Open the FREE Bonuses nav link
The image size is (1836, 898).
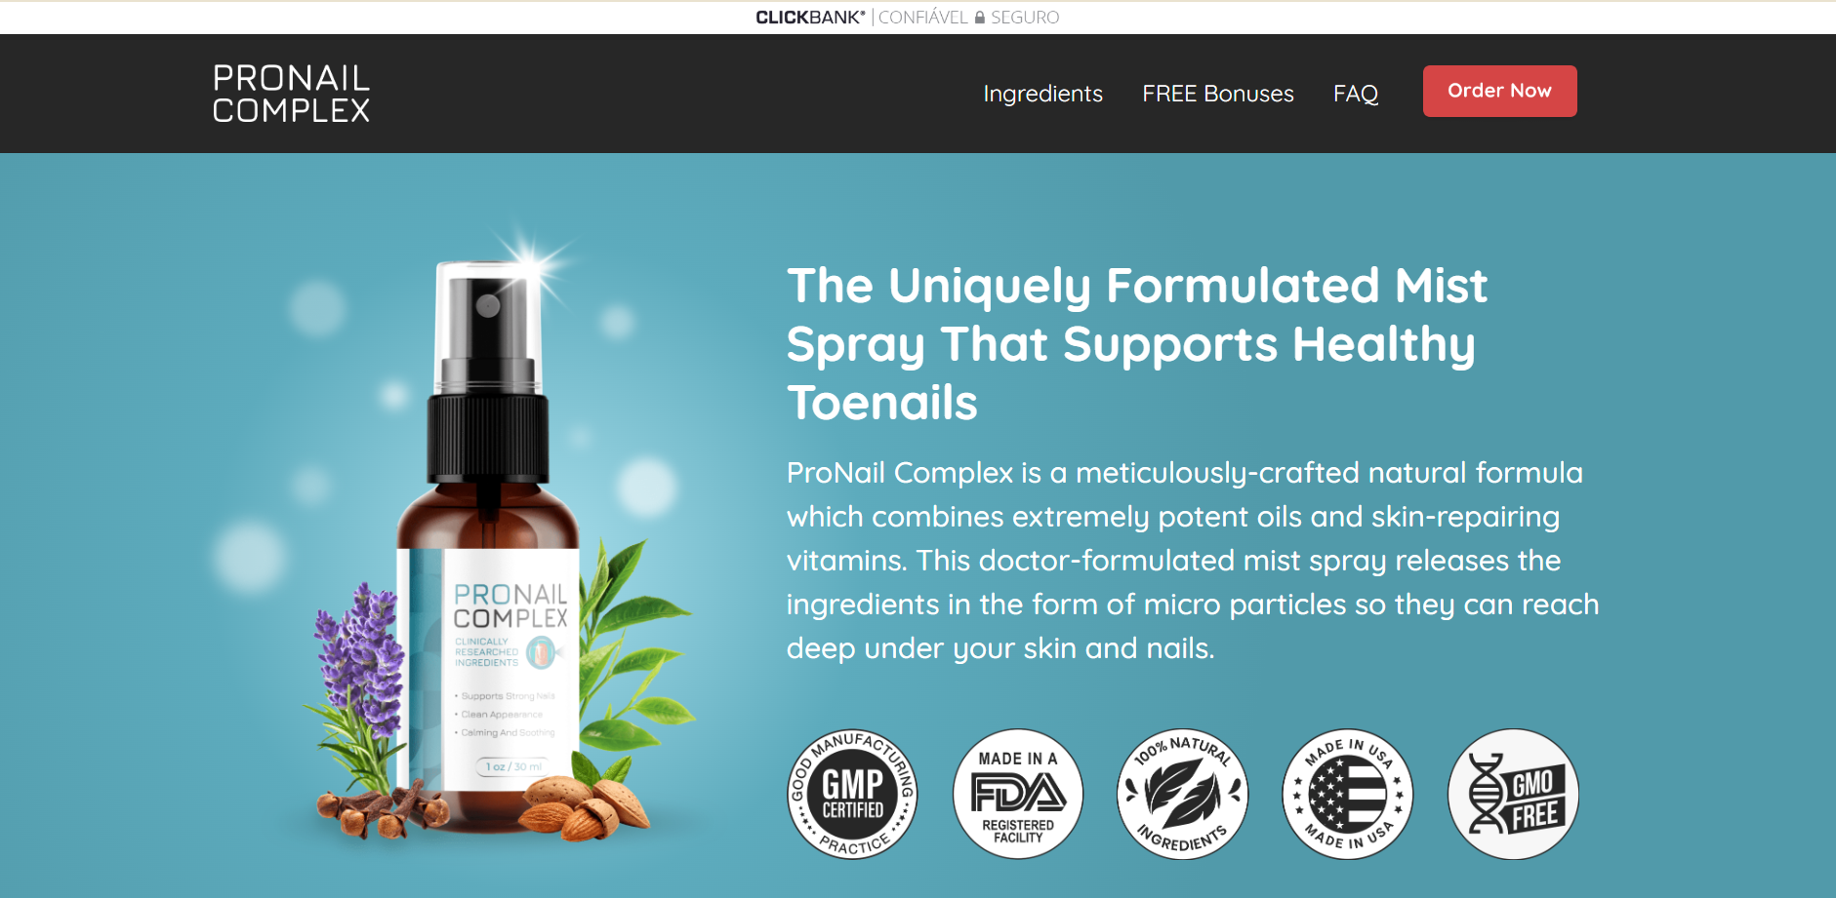pos(1218,94)
